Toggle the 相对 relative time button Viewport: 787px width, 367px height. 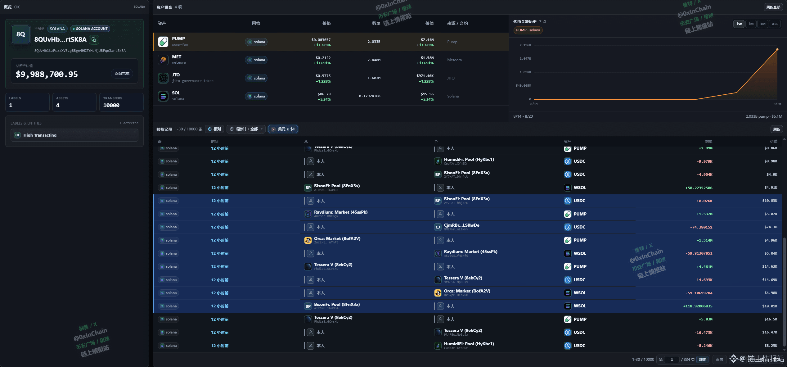214,129
